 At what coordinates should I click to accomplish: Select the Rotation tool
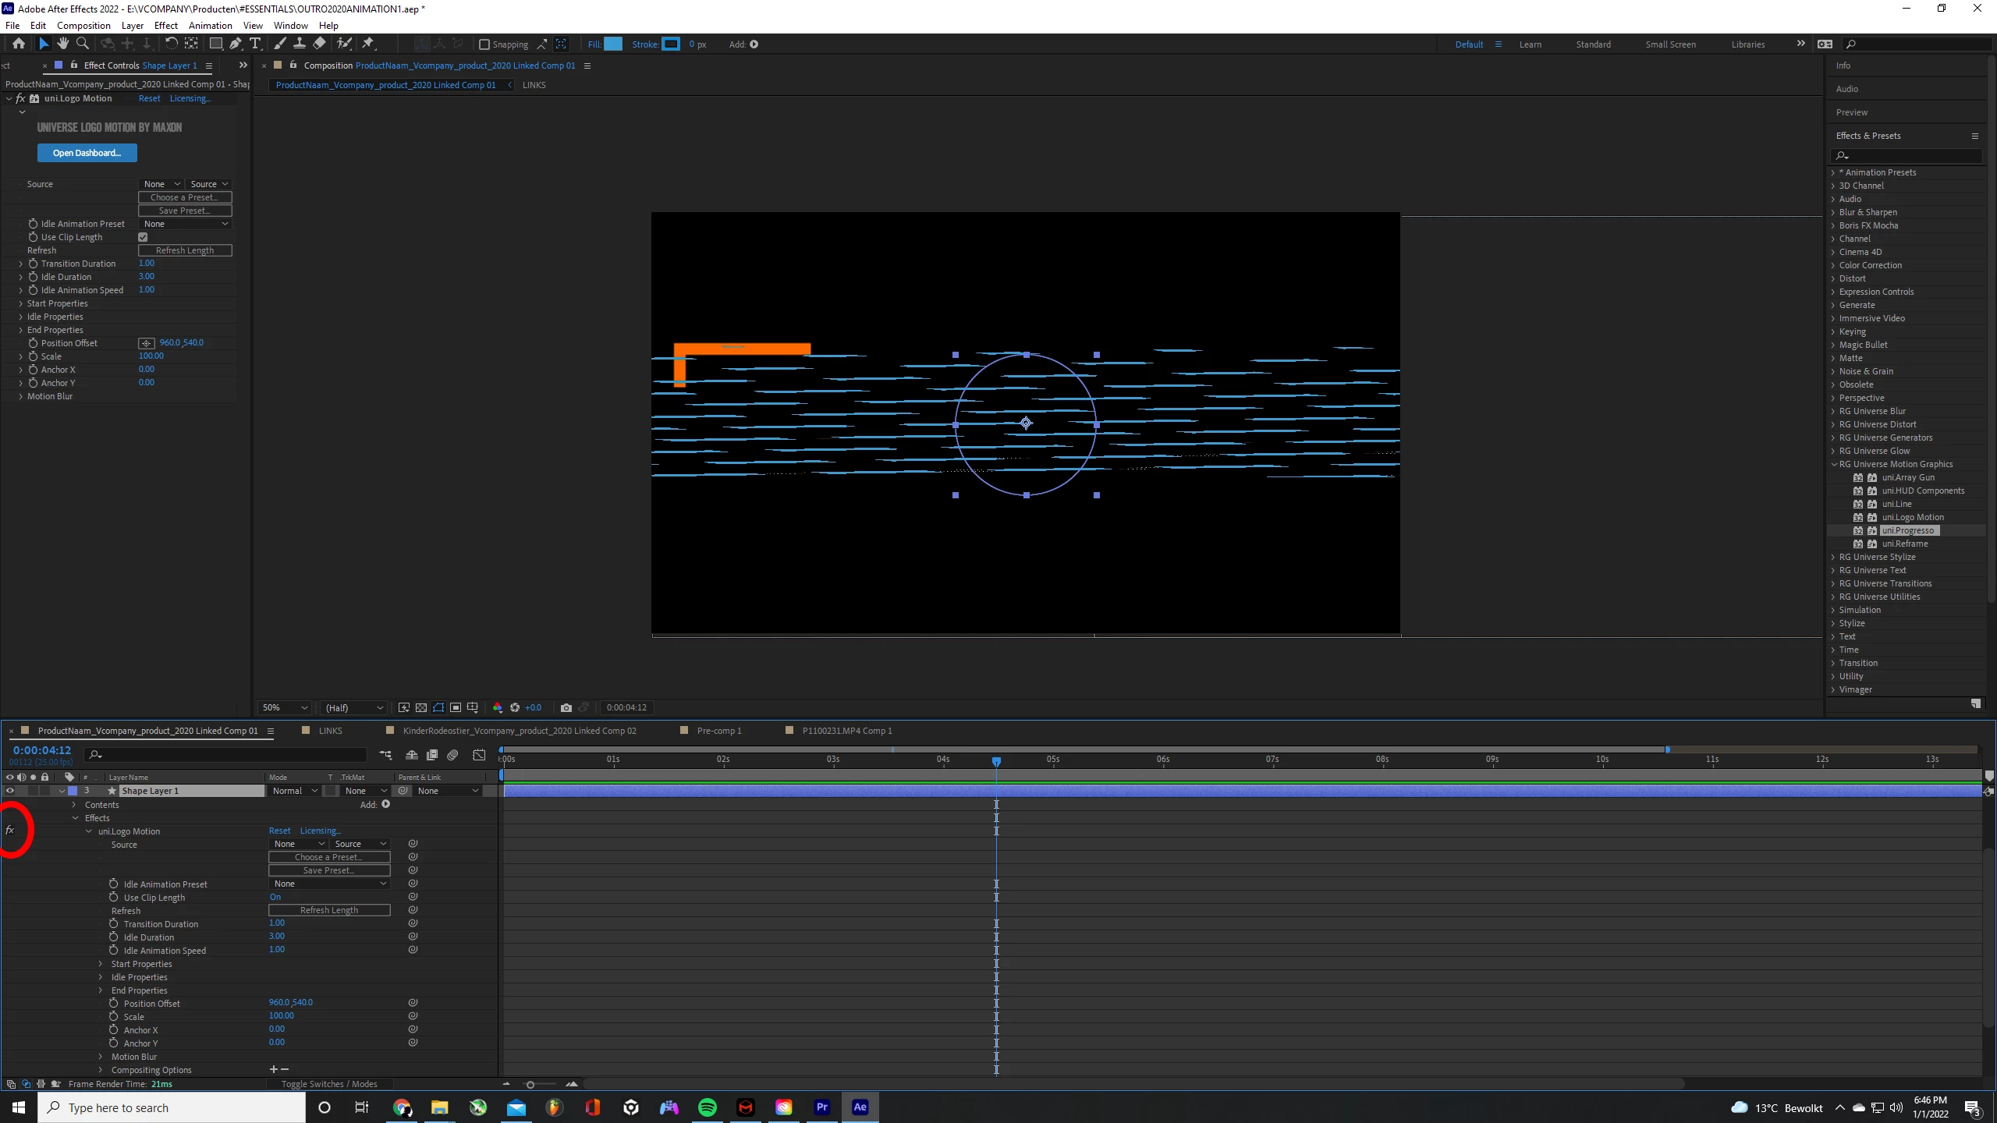171,44
